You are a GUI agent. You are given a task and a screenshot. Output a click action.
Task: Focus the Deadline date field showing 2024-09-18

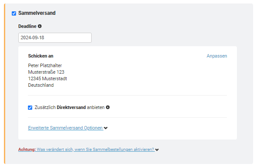pos(55,37)
